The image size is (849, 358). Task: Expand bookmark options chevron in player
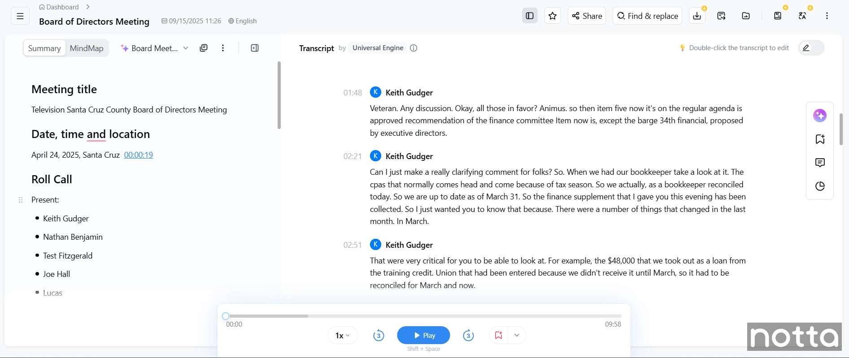pyautogui.click(x=517, y=335)
